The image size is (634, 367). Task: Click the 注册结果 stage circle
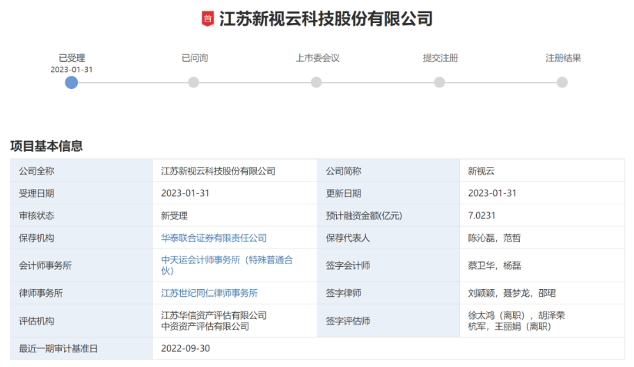click(562, 83)
